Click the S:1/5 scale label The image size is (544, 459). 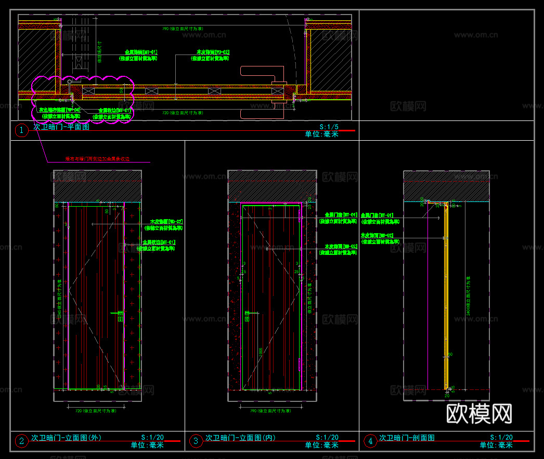tap(328, 127)
